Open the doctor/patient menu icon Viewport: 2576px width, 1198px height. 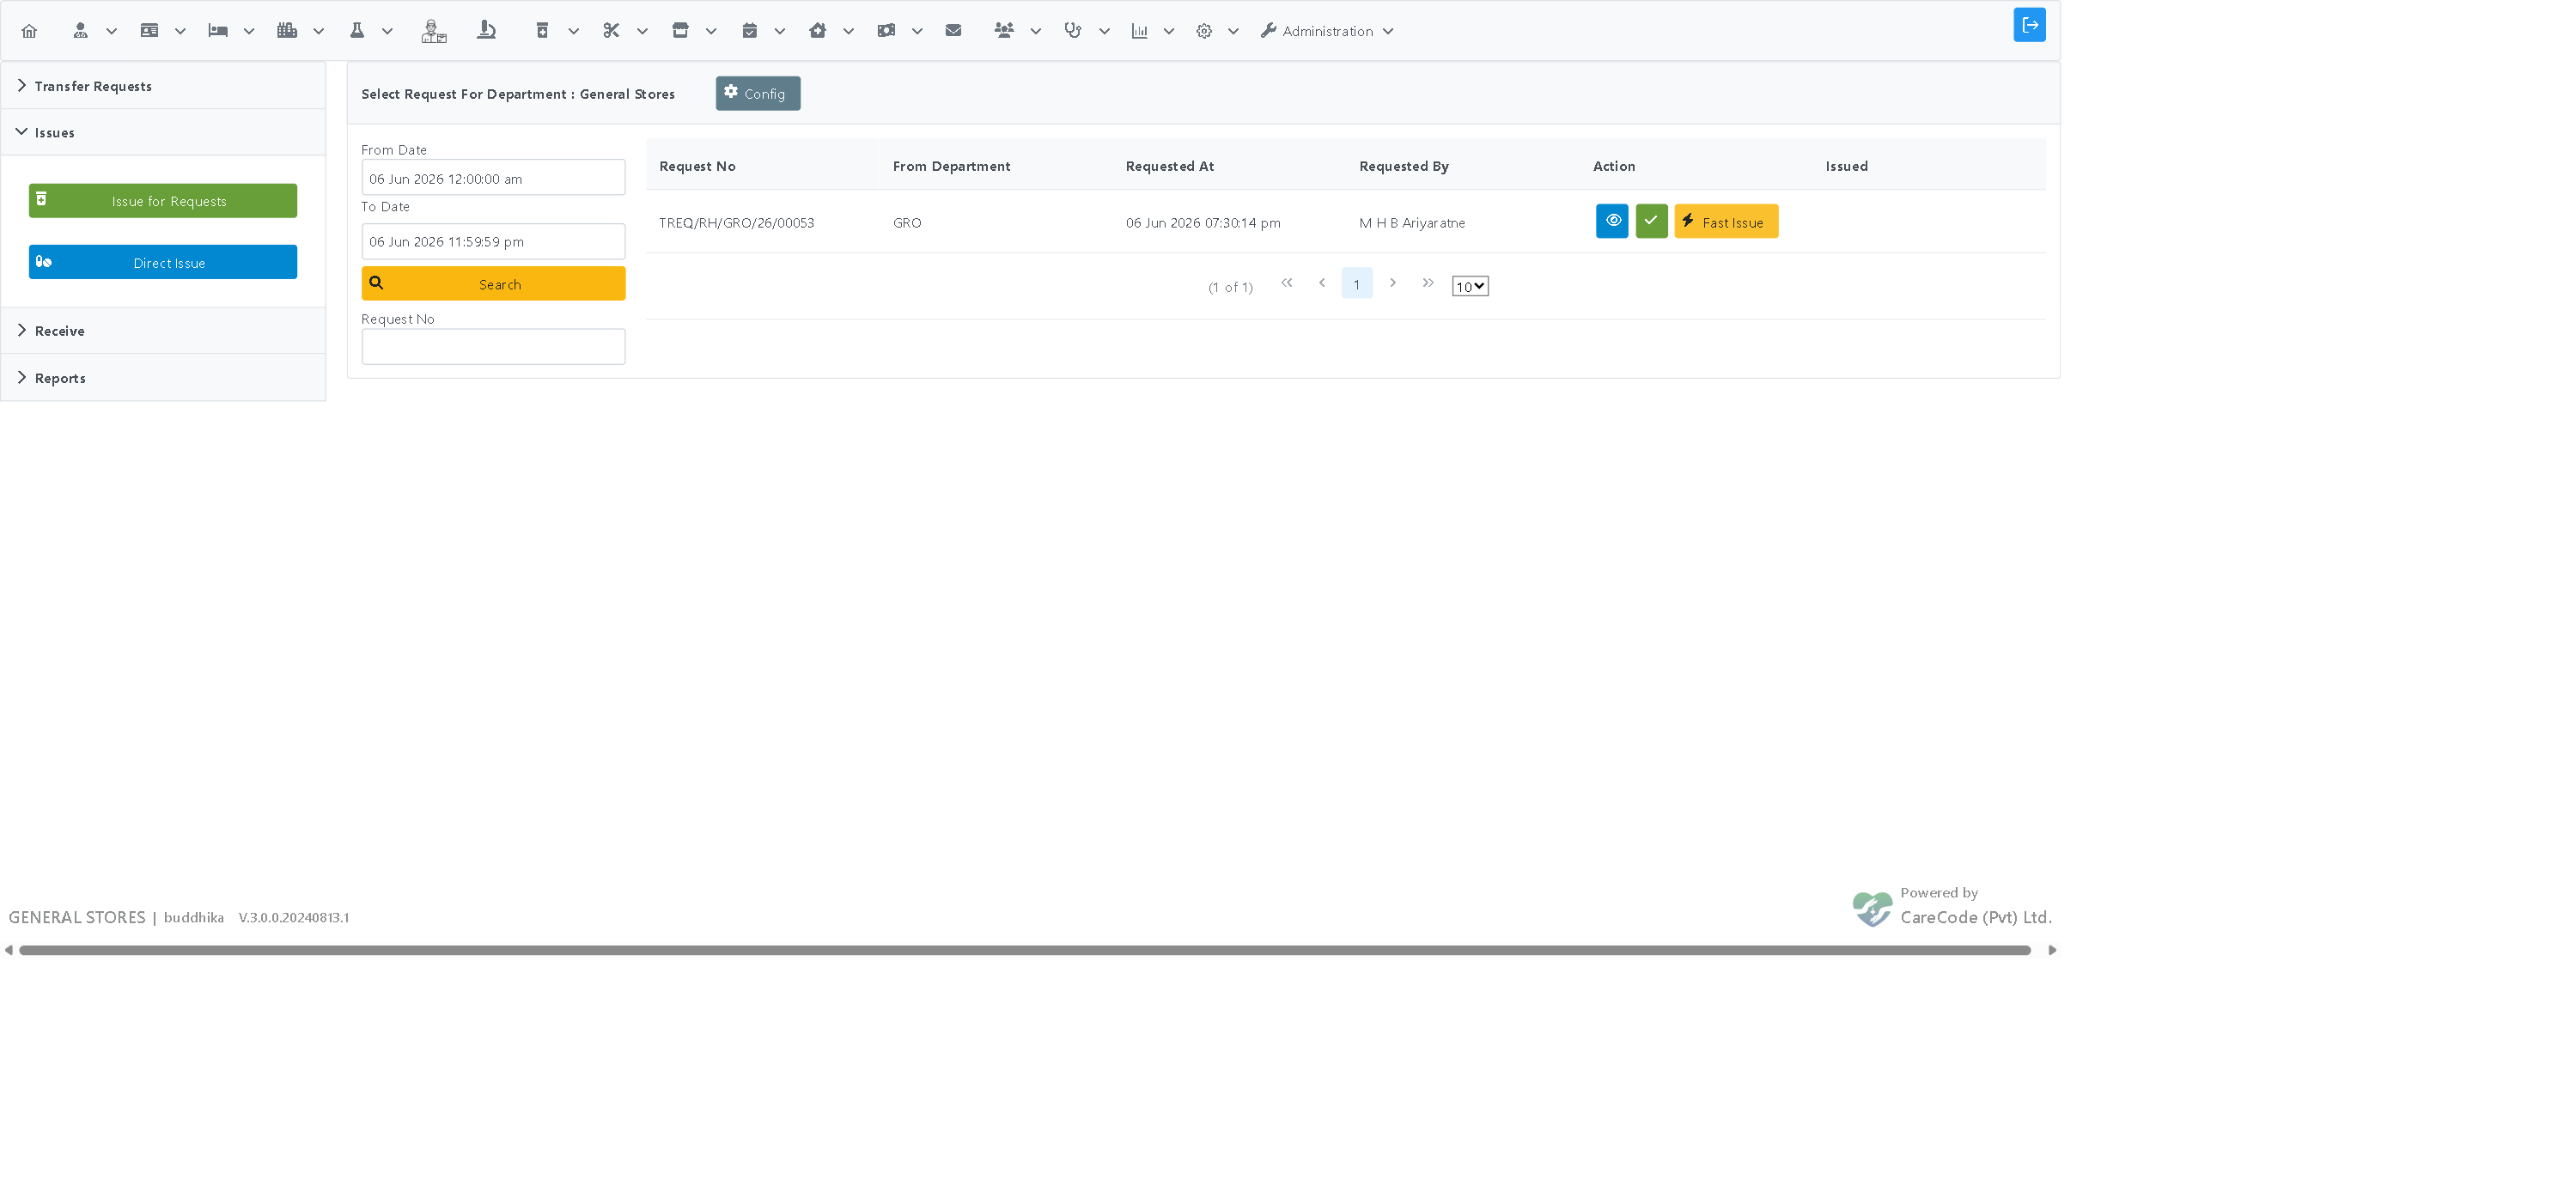pyautogui.click(x=81, y=31)
